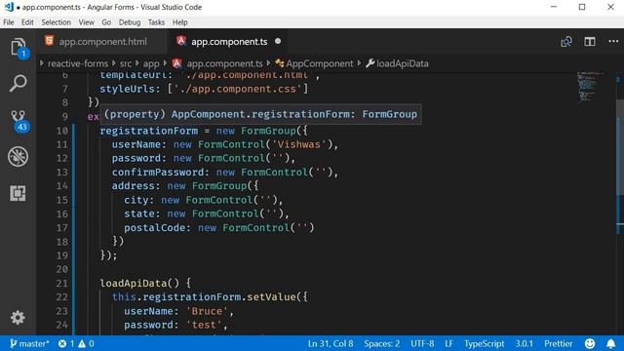The image size is (624, 351).
Task: Click app folder in the breadcrumb
Action: tap(151, 63)
